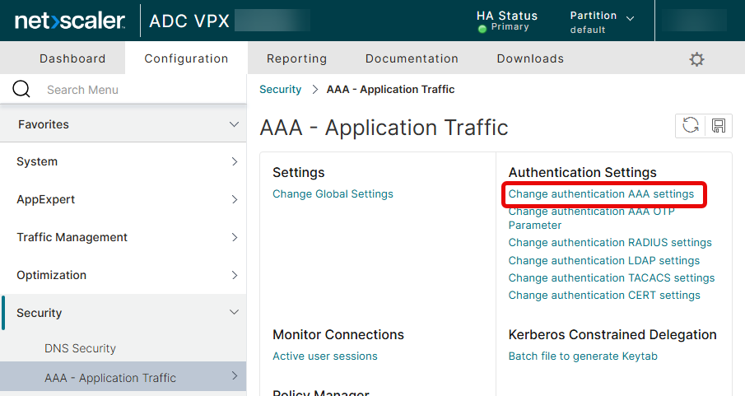
Task: Click the refresh icon button
Action: [x=691, y=125]
